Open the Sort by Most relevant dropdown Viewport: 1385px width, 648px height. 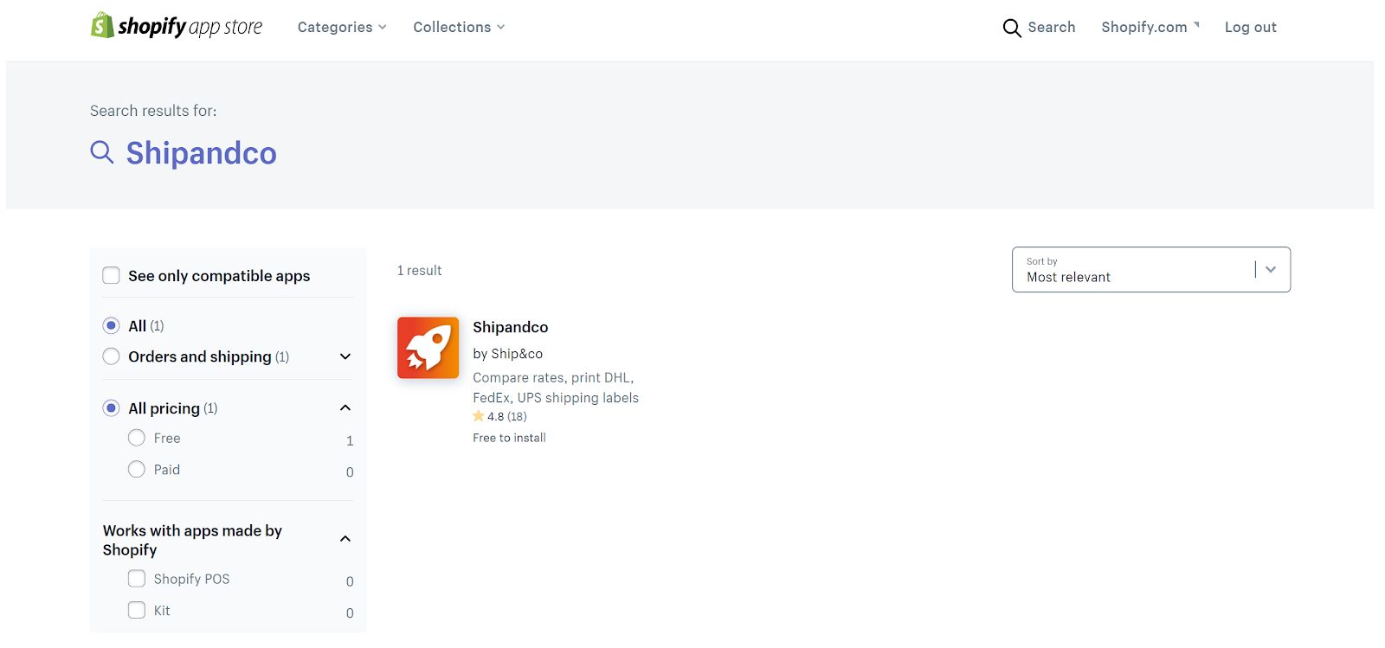coord(1151,270)
